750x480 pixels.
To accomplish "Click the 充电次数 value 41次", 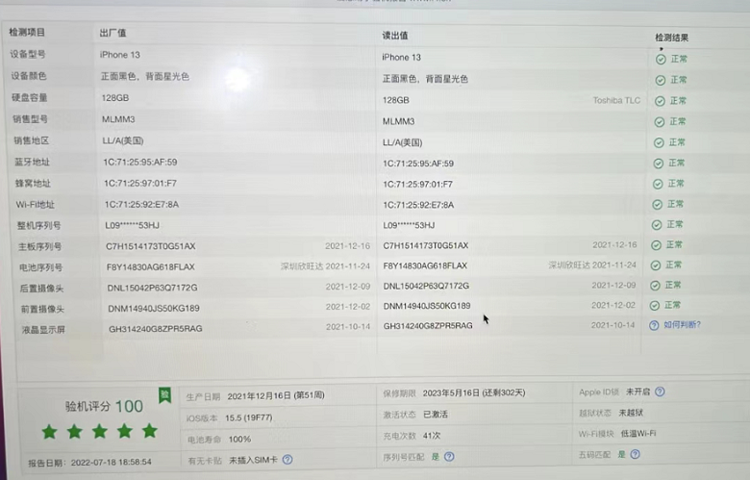I will coord(432,436).
